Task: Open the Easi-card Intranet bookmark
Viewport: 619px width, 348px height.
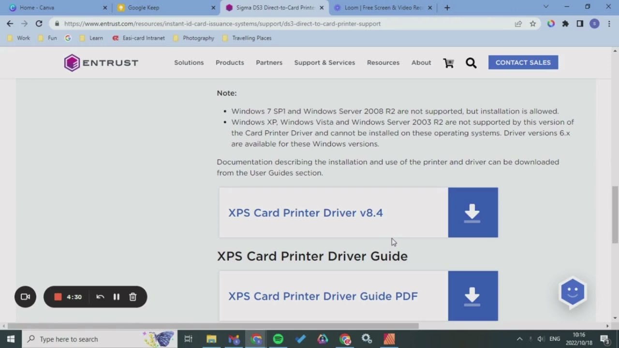Action: 138,38
